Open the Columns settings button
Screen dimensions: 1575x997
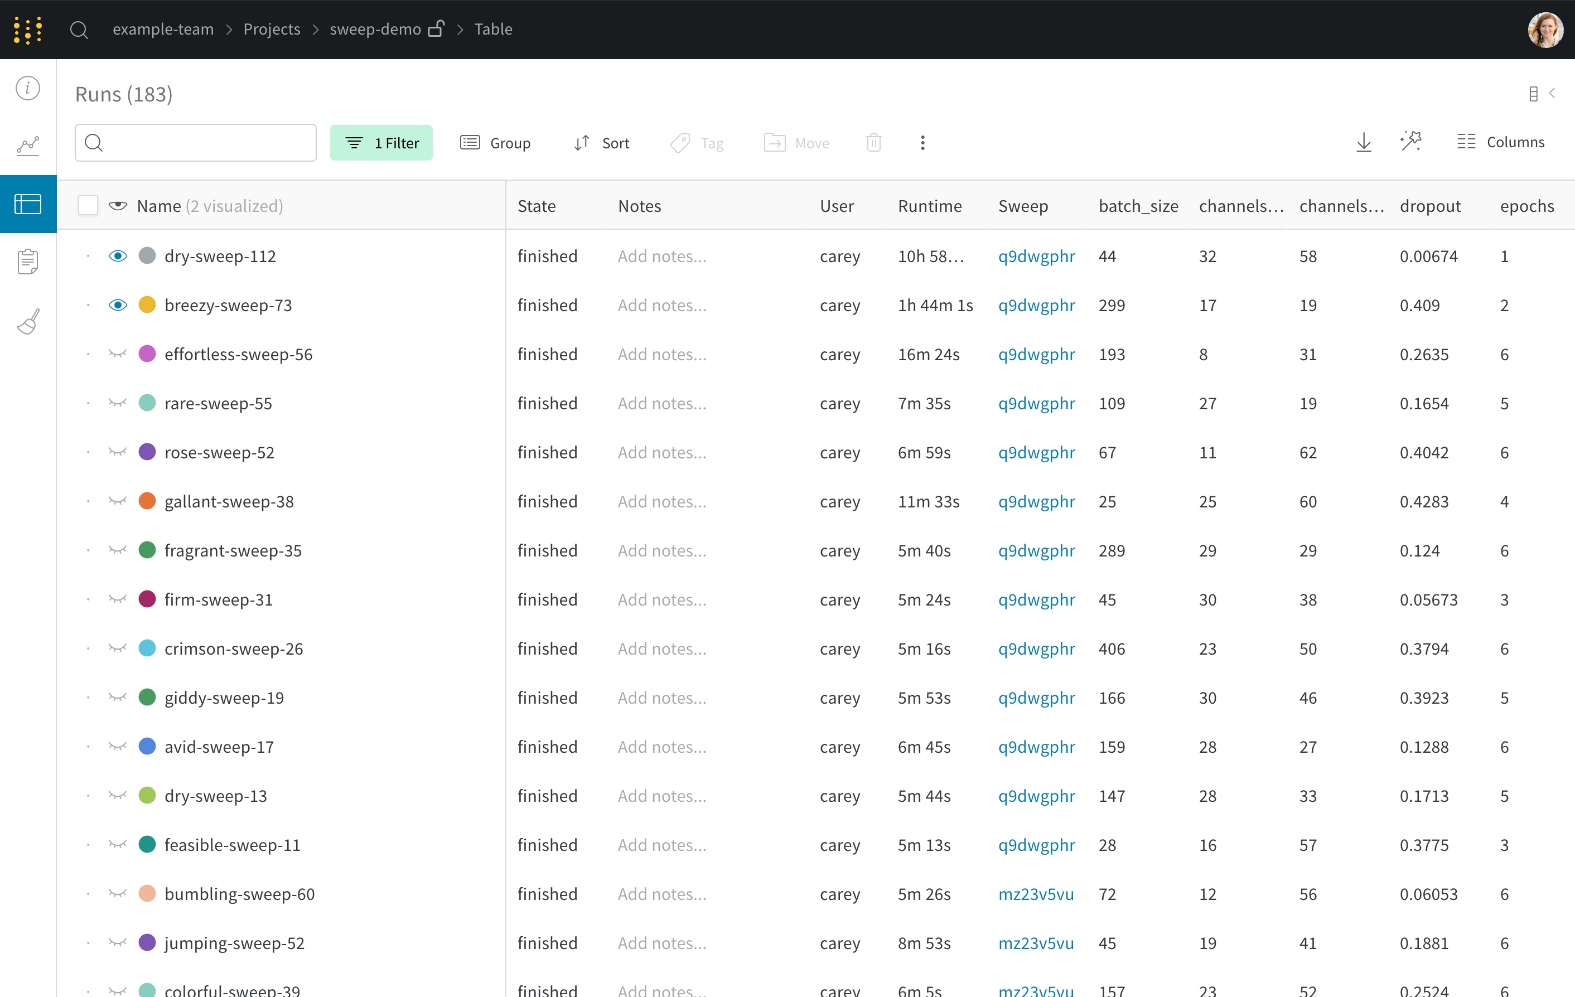click(x=1500, y=142)
